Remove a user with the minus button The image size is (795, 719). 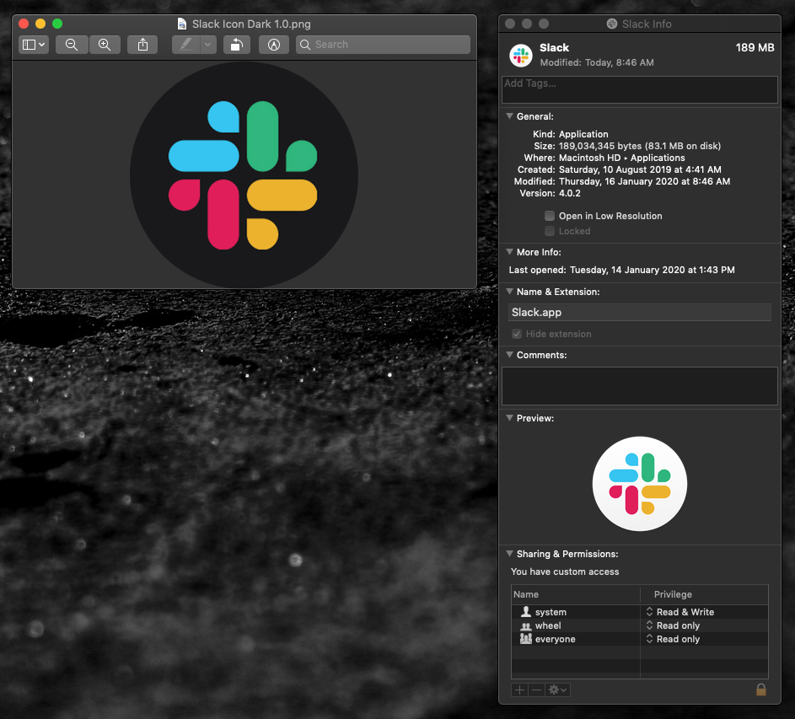(x=536, y=689)
